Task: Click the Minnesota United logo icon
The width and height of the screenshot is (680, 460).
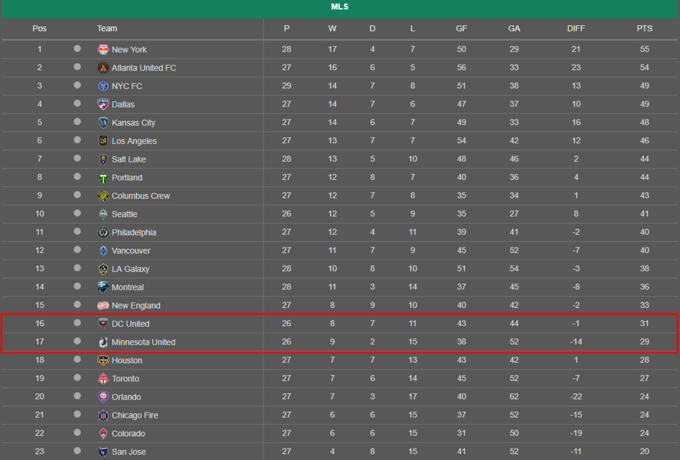Action: tap(103, 342)
